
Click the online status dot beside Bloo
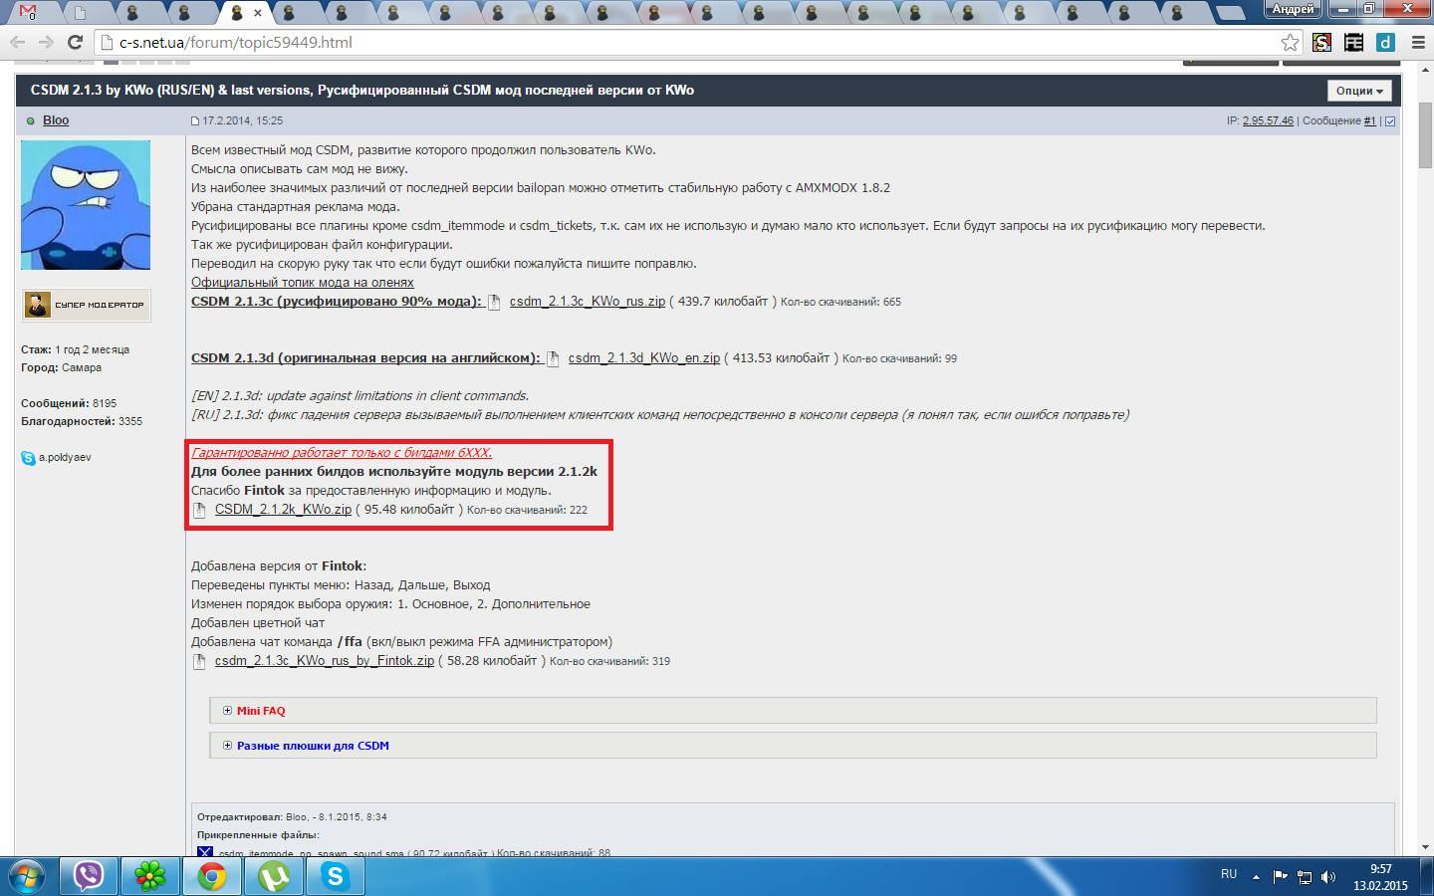coord(30,121)
